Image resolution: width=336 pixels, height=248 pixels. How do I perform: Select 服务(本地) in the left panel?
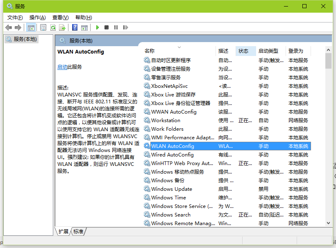pos(25,39)
